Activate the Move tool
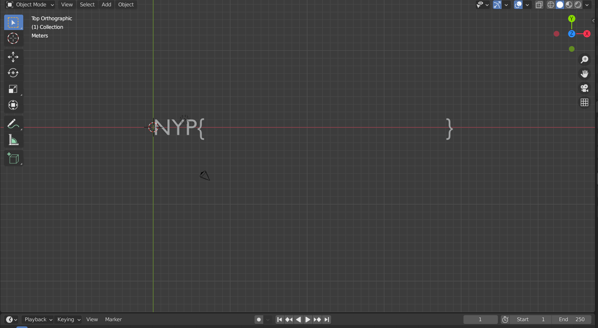Screen dimensions: 598x328 click(x=13, y=57)
